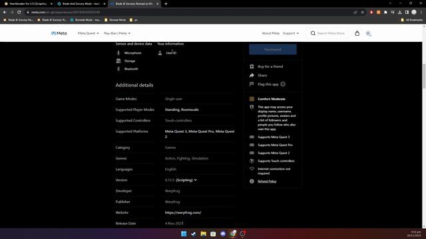This screenshot has width=426, height=239.
Task: Open the https://warpfrog.com/ website link
Action: tap(183, 212)
